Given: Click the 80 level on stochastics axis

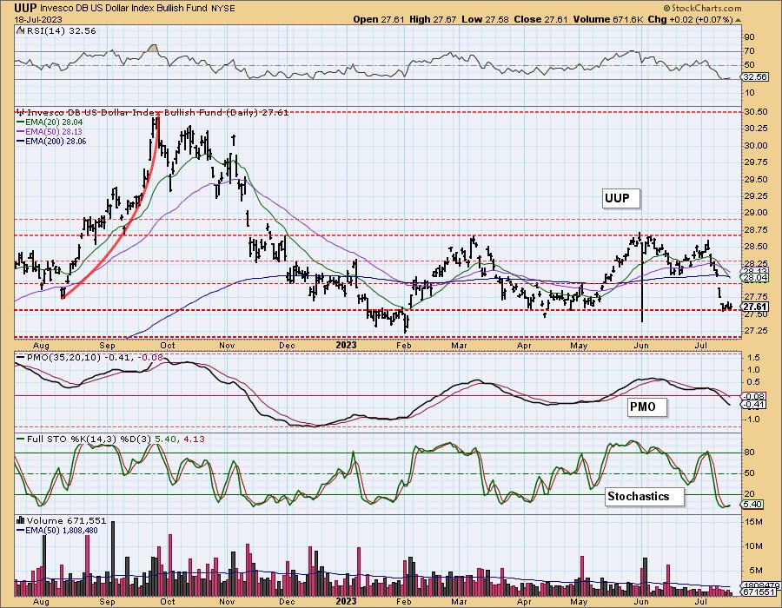Looking at the screenshot, I should point(749,453).
